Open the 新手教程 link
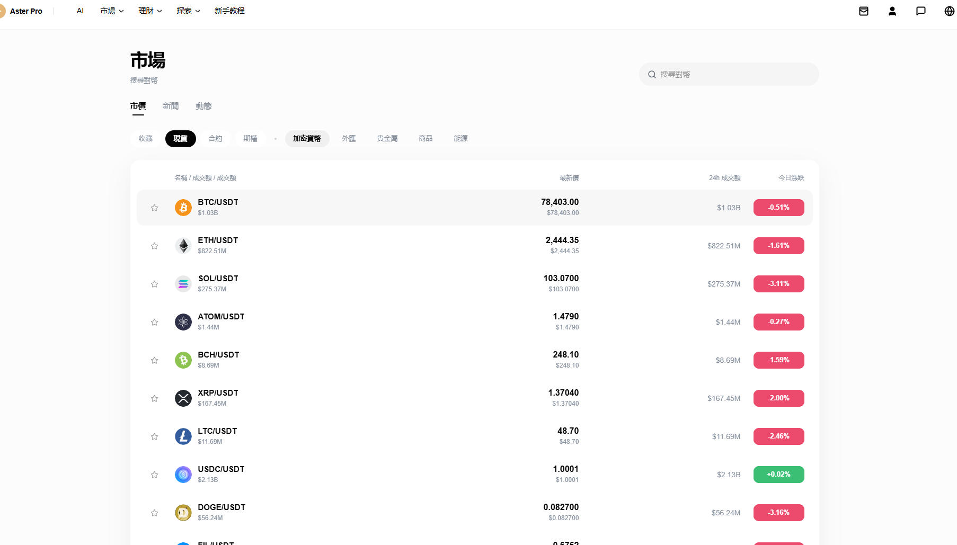Viewport: 957px width, 545px height. pos(229,11)
